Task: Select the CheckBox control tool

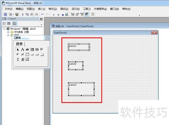Action: coord(42,50)
